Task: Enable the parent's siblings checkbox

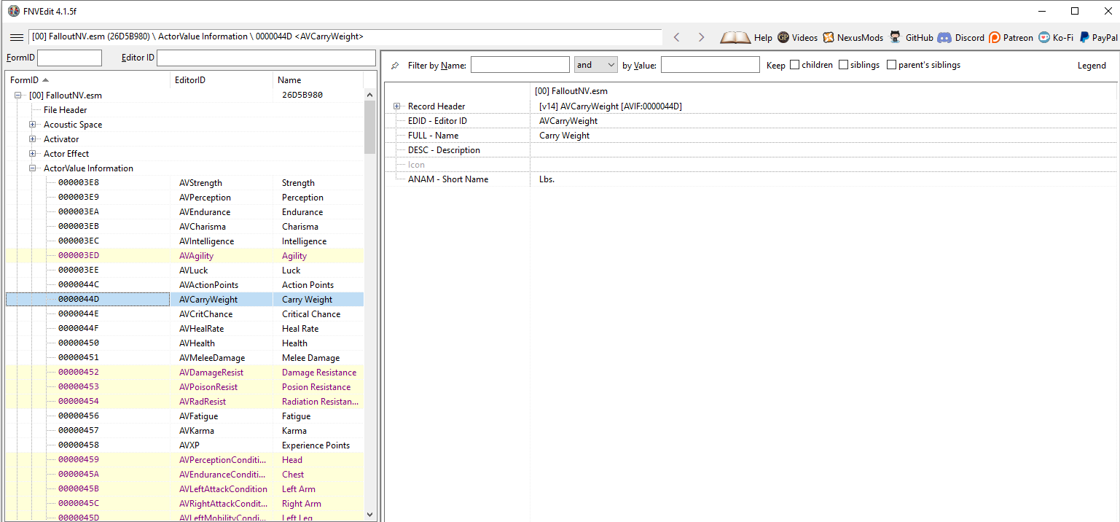Action: pyautogui.click(x=891, y=65)
